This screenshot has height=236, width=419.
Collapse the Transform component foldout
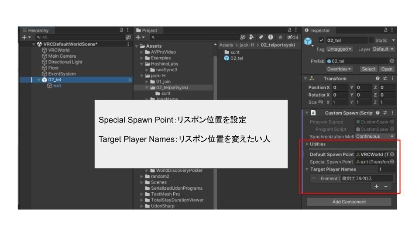coord(306,78)
